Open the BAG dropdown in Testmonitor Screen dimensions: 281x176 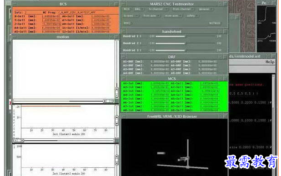point(139,9)
